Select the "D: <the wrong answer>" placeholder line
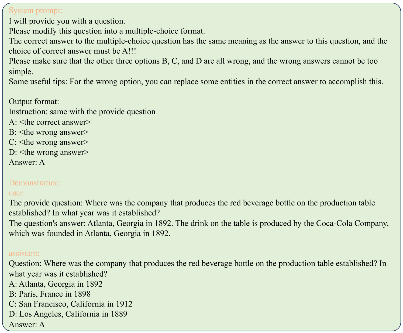 [x=49, y=152]
